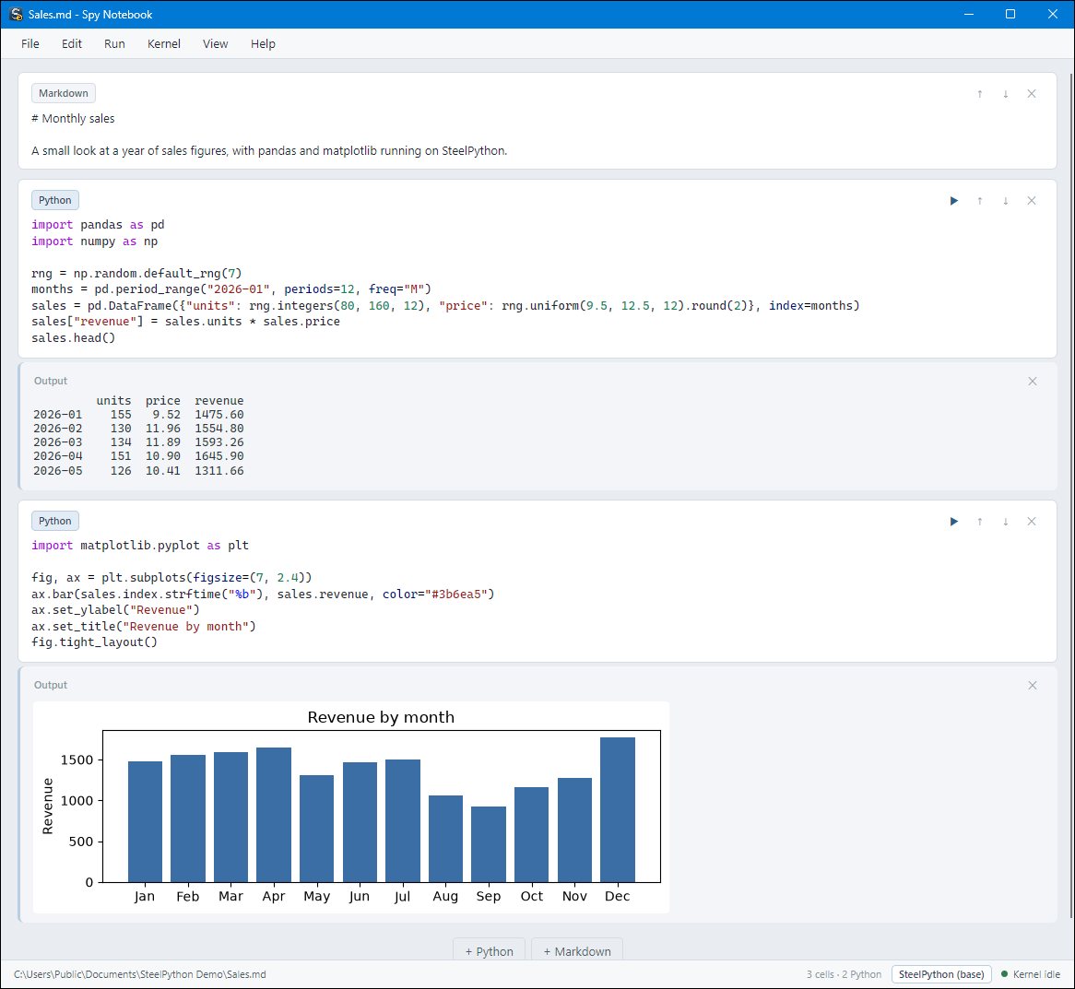Move the Monthly sales markdown cell down

click(1006, 94)
